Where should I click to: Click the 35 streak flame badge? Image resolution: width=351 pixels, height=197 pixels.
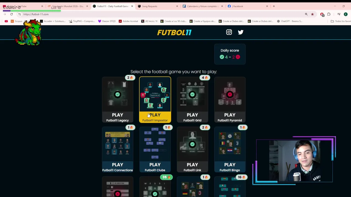166,177
